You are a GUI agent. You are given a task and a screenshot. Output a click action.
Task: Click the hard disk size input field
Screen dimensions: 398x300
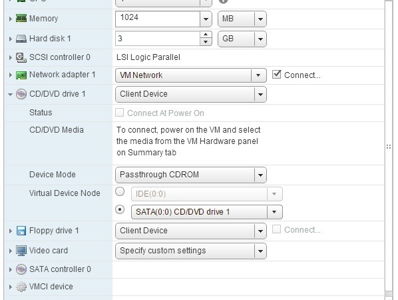pos(158,39)
